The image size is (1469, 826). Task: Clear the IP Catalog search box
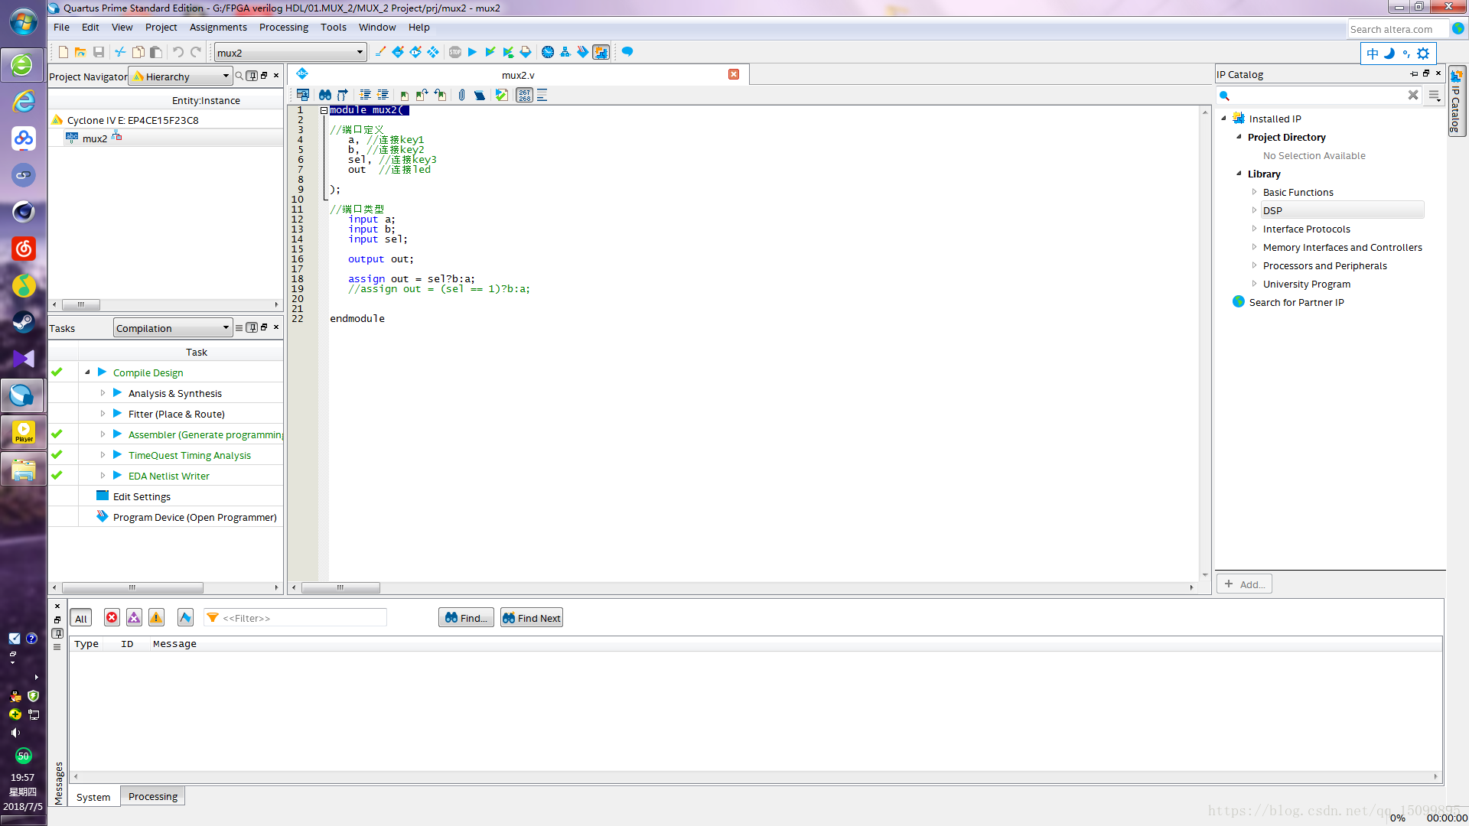[x=1413, y=95]
